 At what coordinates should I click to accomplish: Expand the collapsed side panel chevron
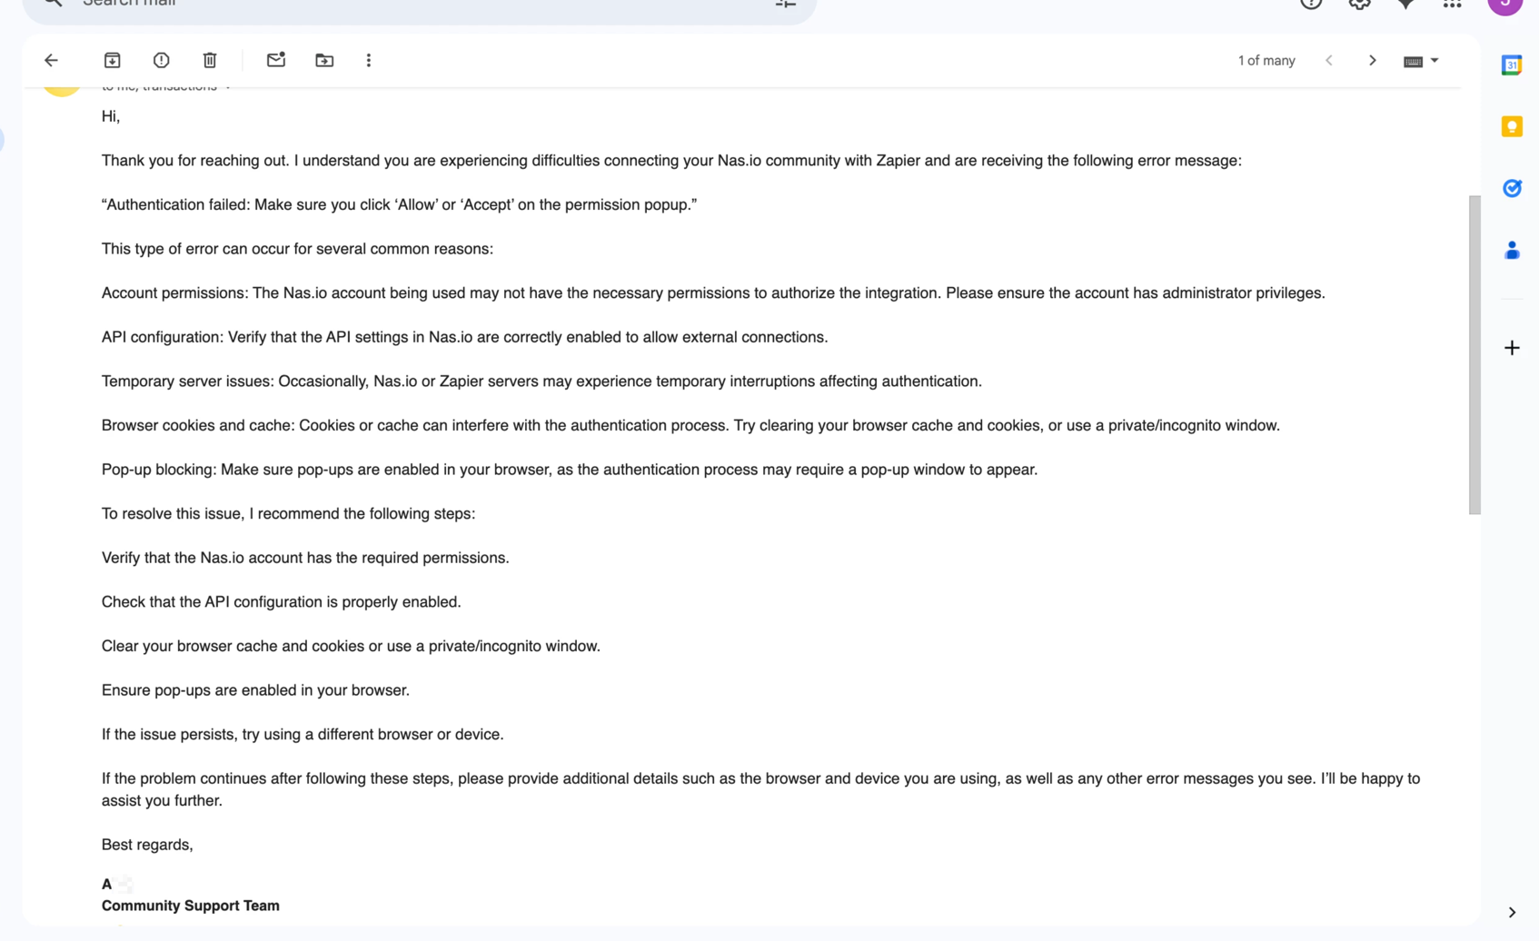(1514, 911)
